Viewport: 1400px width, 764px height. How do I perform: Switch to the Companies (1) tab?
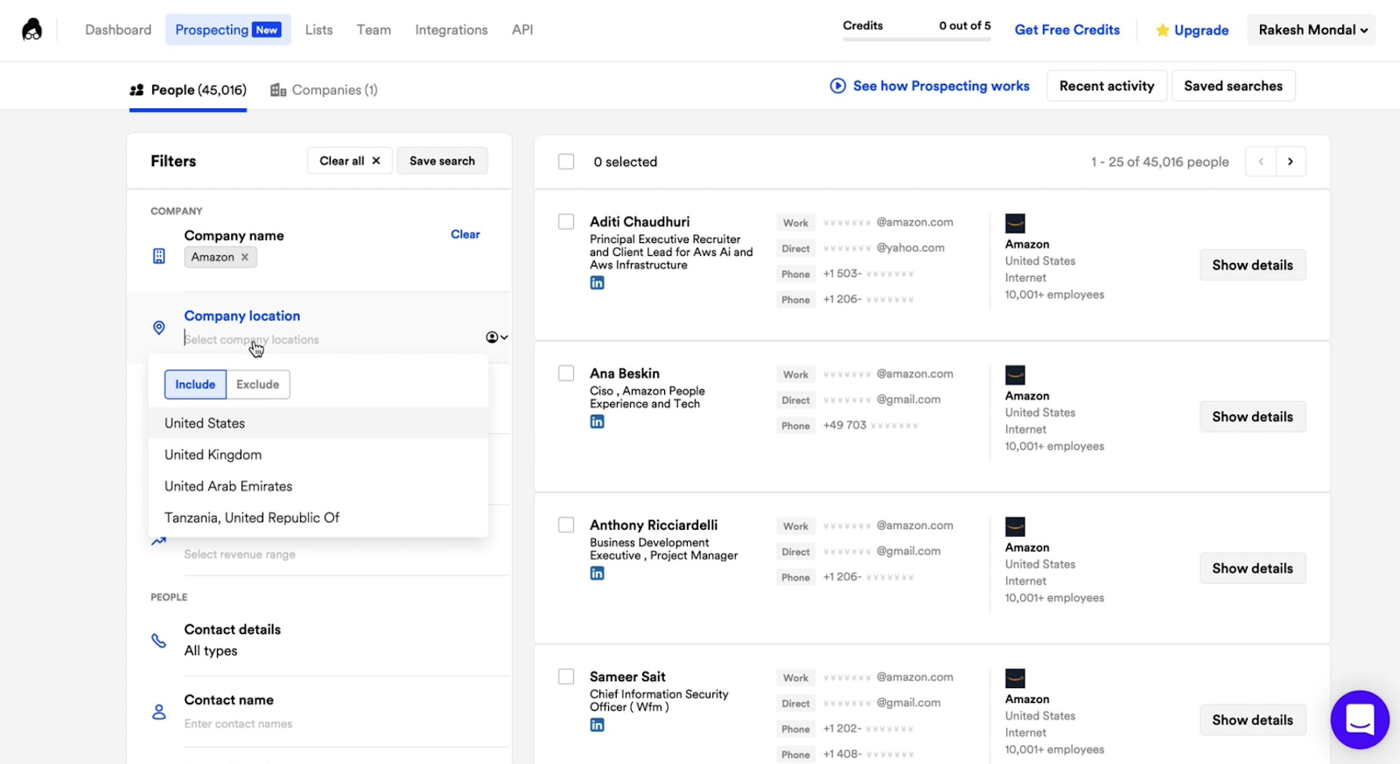tap(324, 90)
